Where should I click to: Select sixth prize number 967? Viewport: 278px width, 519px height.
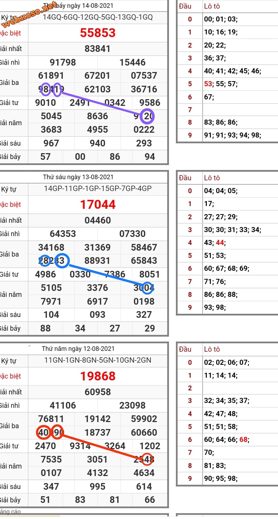[51, 143]
